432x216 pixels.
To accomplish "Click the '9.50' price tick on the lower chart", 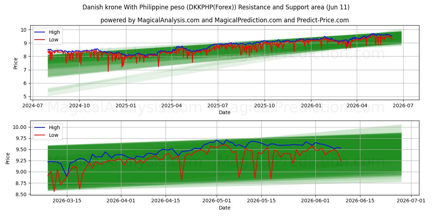I will pyautogui.click(x=22, y=149).
